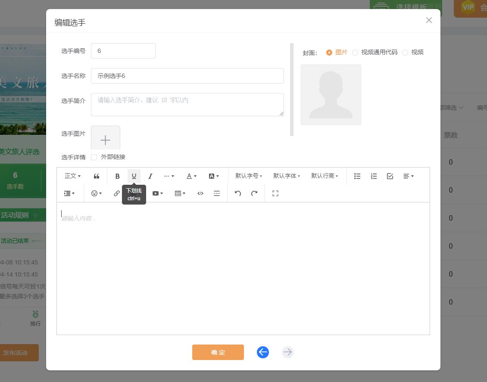
Task: Undo the last edit
Action: (237, 193)
